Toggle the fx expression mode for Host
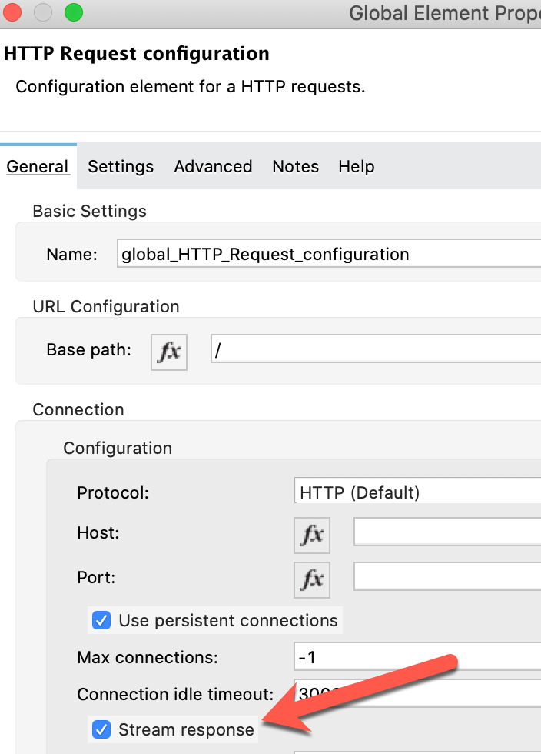The width and height of the screenshot is (541, 754). (312, 535)
